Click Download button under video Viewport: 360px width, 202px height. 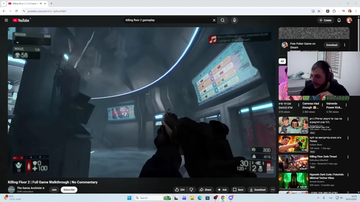point(257,190)
